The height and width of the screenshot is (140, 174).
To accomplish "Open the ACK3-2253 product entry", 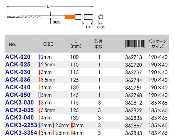I will (21, 125).
